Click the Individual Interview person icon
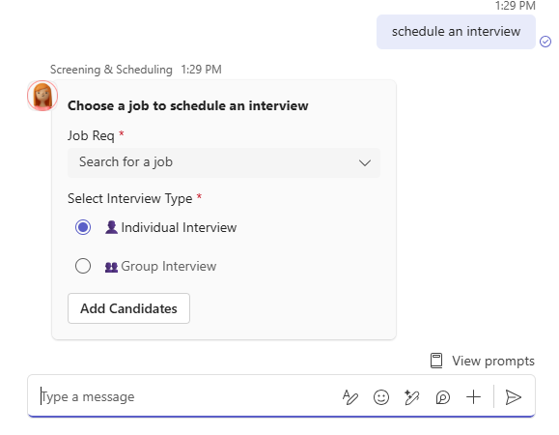 click(111, 227)
